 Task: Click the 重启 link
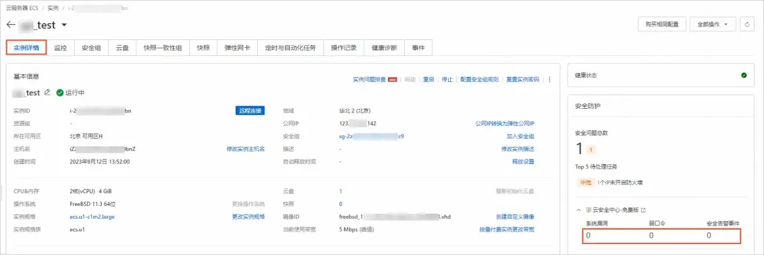(428, 79)
